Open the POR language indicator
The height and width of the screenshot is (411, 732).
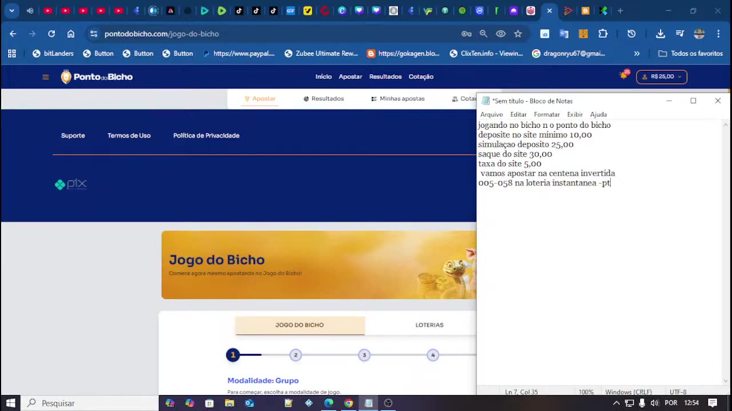tap(671, 403)
